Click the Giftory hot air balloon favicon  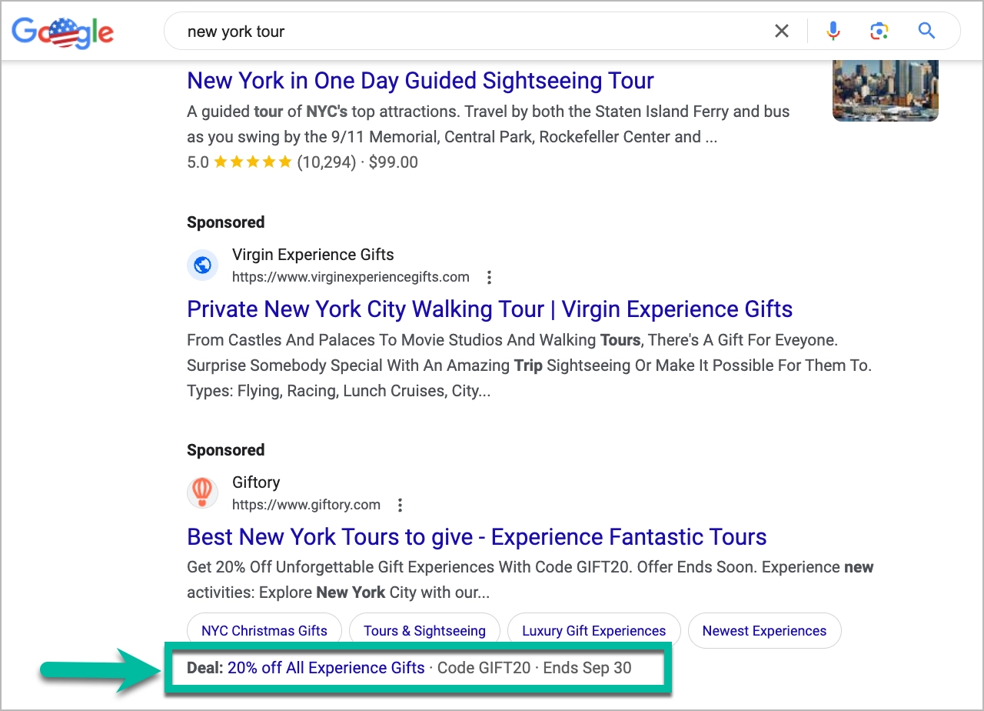click(x=202, y=492)
